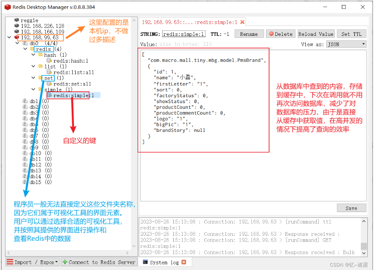
Task: Close the System log tab icon
Action: click(x=184, y=262)
